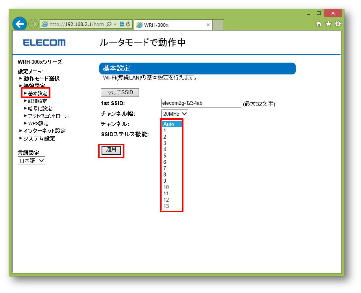
Task: Open the 詳細設定 menu item
Action: (x=37, y=101)
